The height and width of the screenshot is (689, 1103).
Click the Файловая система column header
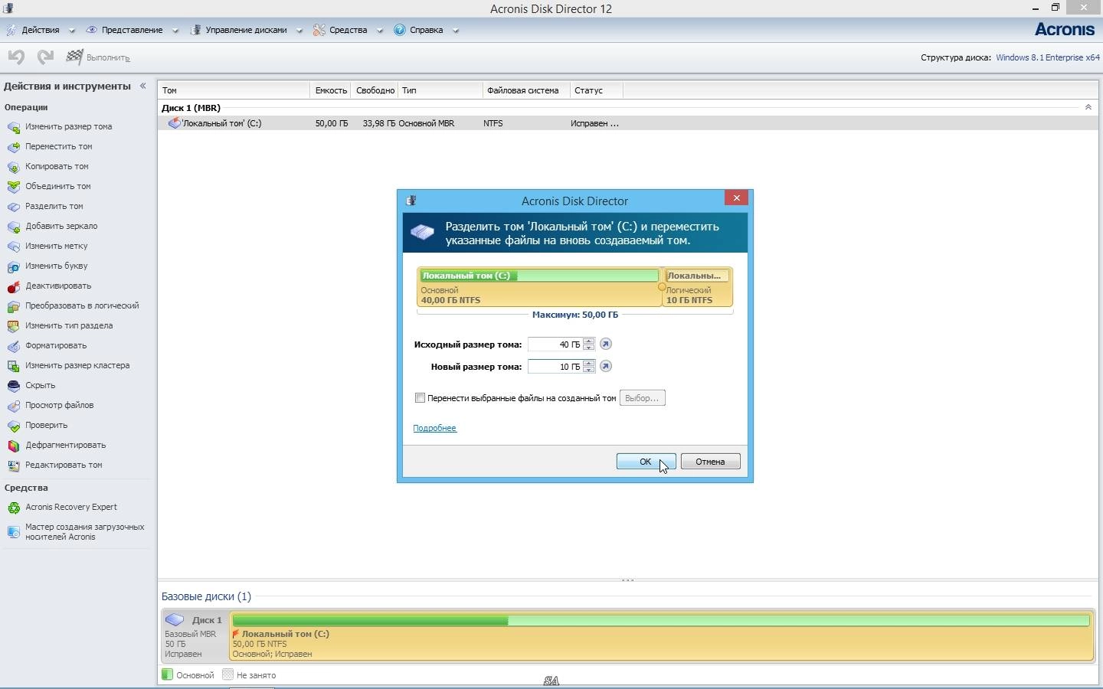coord(526,90)
